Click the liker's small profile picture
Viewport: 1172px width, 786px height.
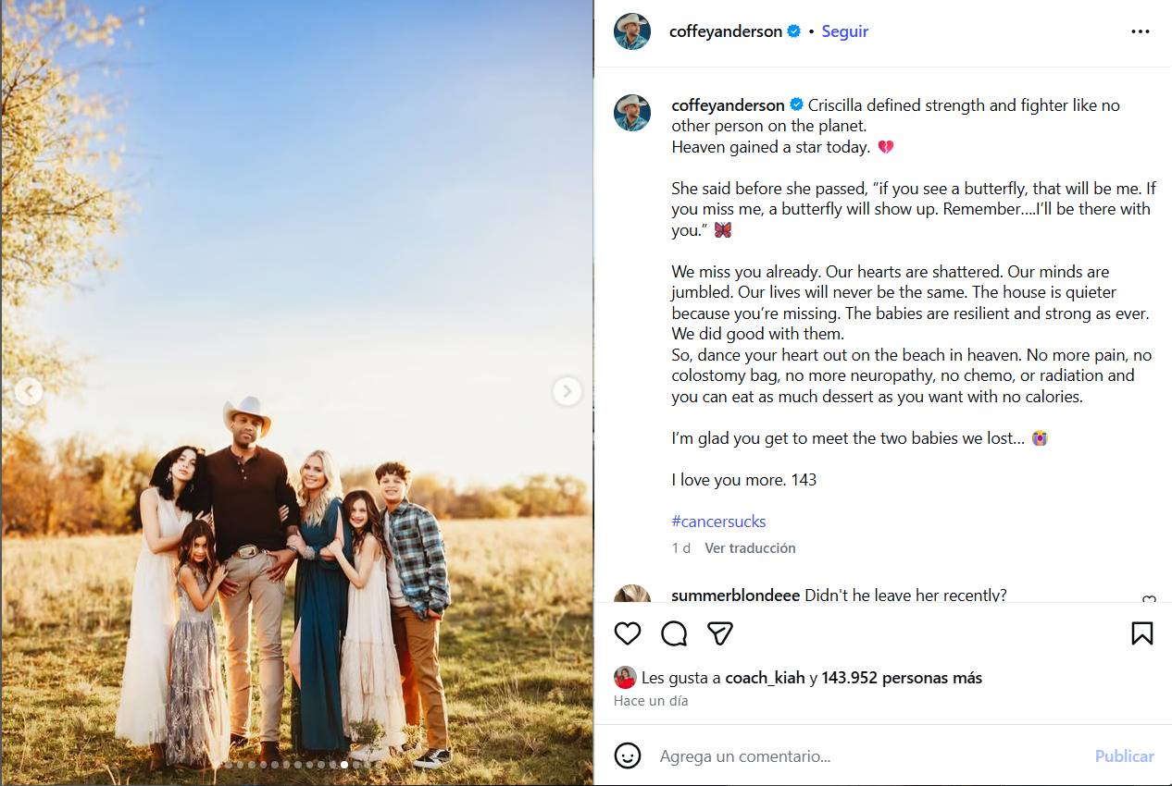click(625, 678)
